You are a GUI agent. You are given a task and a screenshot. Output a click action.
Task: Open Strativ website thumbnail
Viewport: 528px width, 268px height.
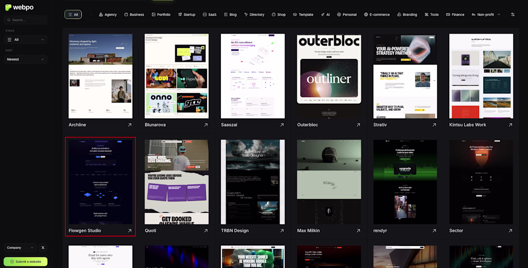[405, 76]
